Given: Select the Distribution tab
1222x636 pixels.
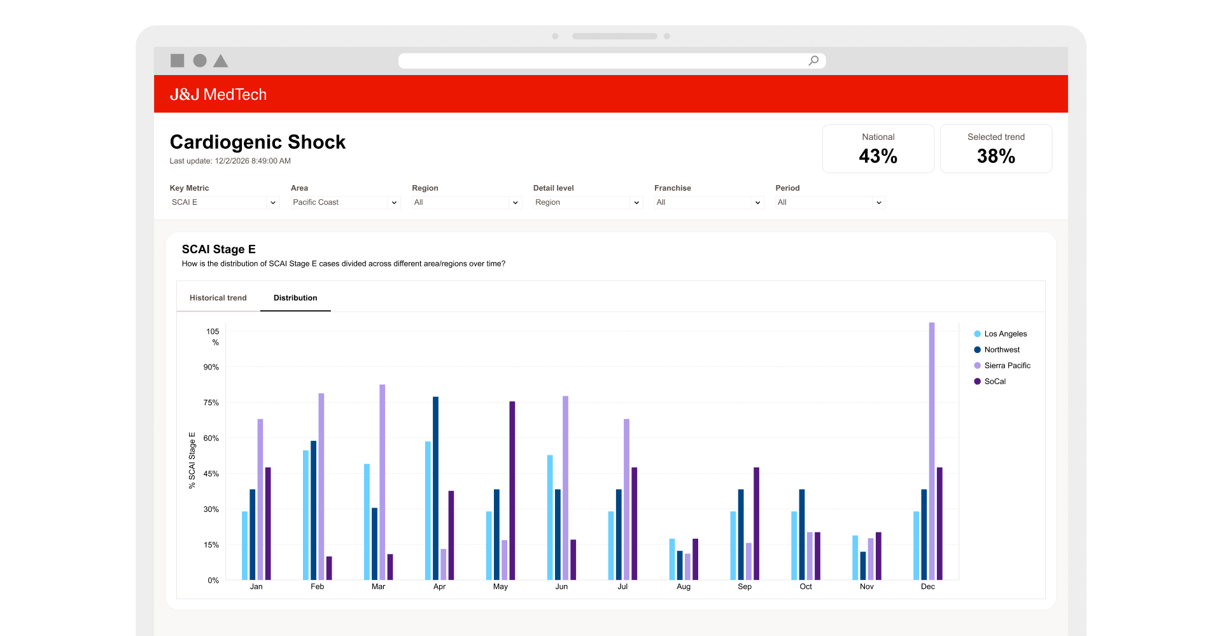Looking at the screenshot, I should click(x=295, y=298).
